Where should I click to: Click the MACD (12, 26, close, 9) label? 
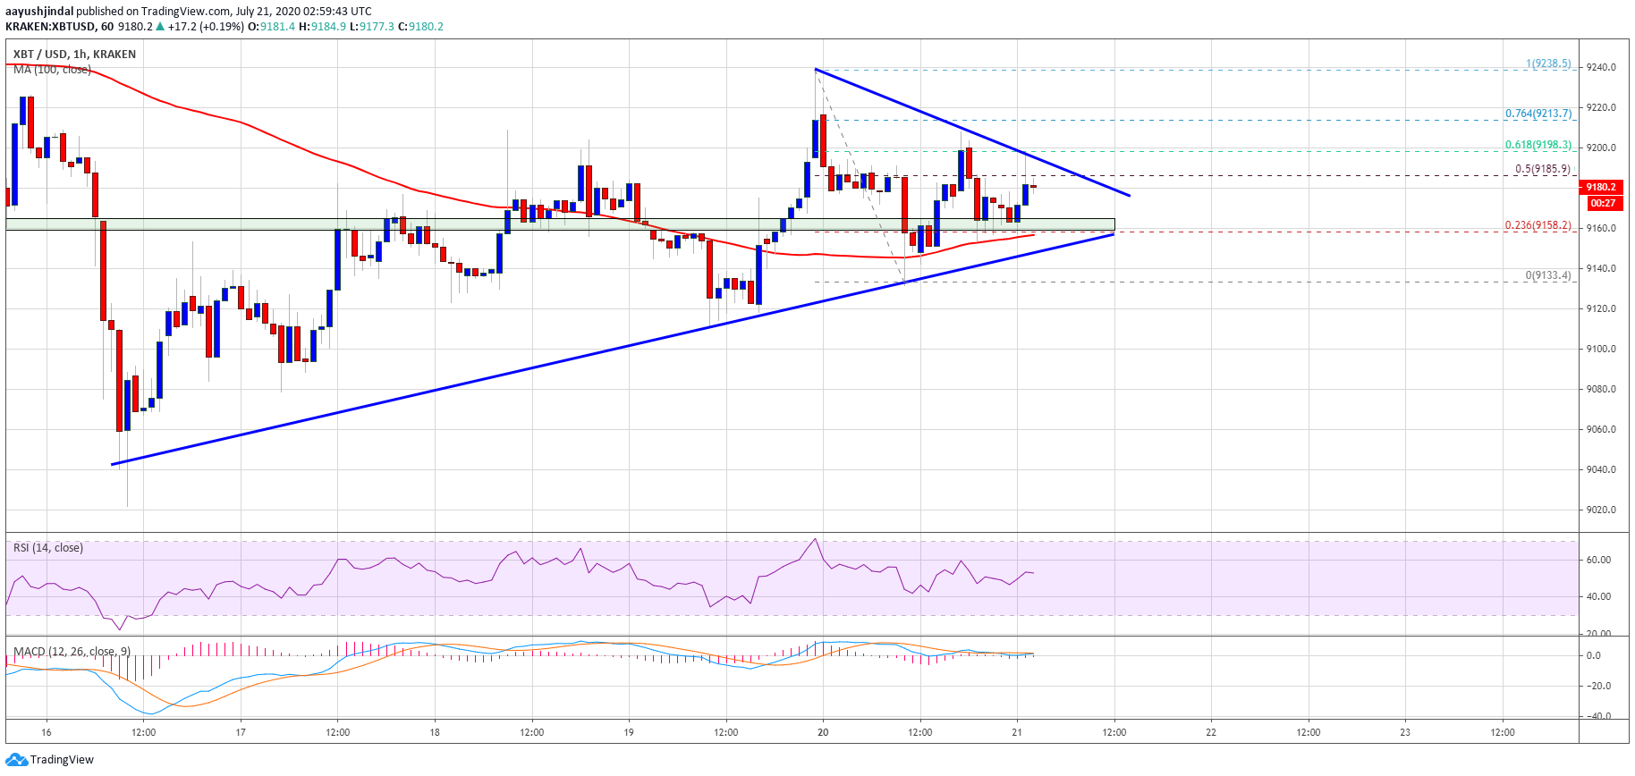coord(72,652)
